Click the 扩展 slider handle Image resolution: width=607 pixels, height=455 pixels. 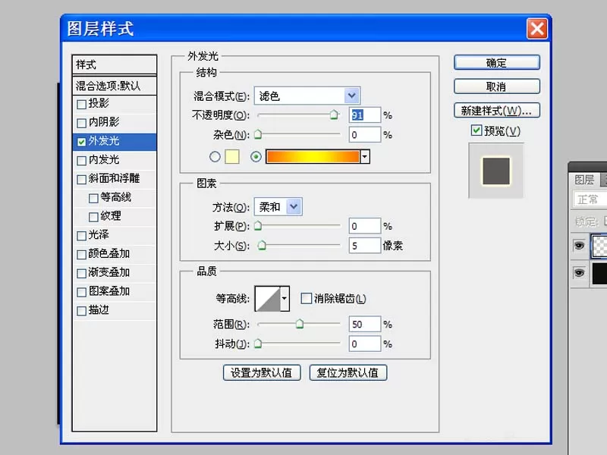pyautogui.click(x=258, y=226)
